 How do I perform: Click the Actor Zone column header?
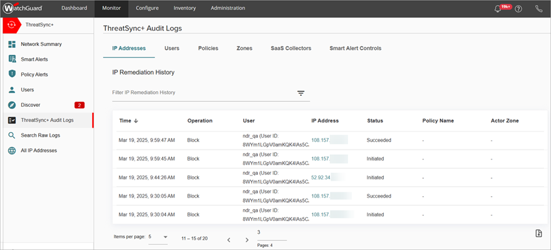pyautogui.click(x=504, y=120)
